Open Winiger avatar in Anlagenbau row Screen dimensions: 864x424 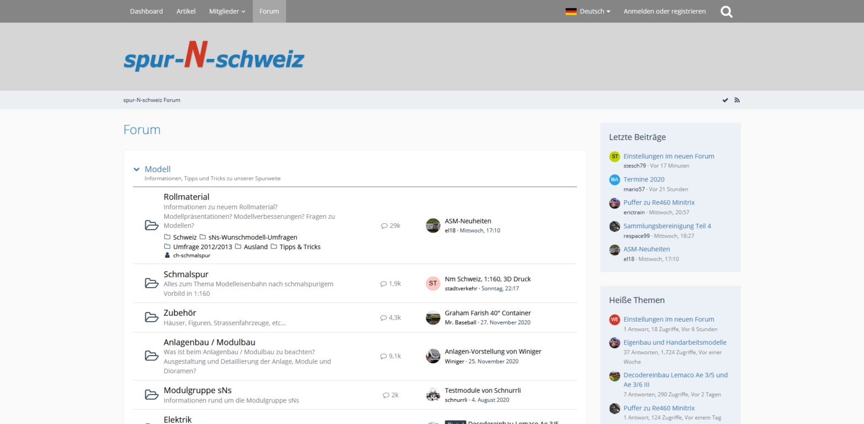tap(433, 356)
